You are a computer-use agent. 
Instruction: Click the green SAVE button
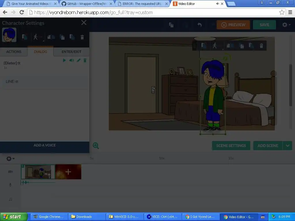pyautogui.click(x=264, y=25)
